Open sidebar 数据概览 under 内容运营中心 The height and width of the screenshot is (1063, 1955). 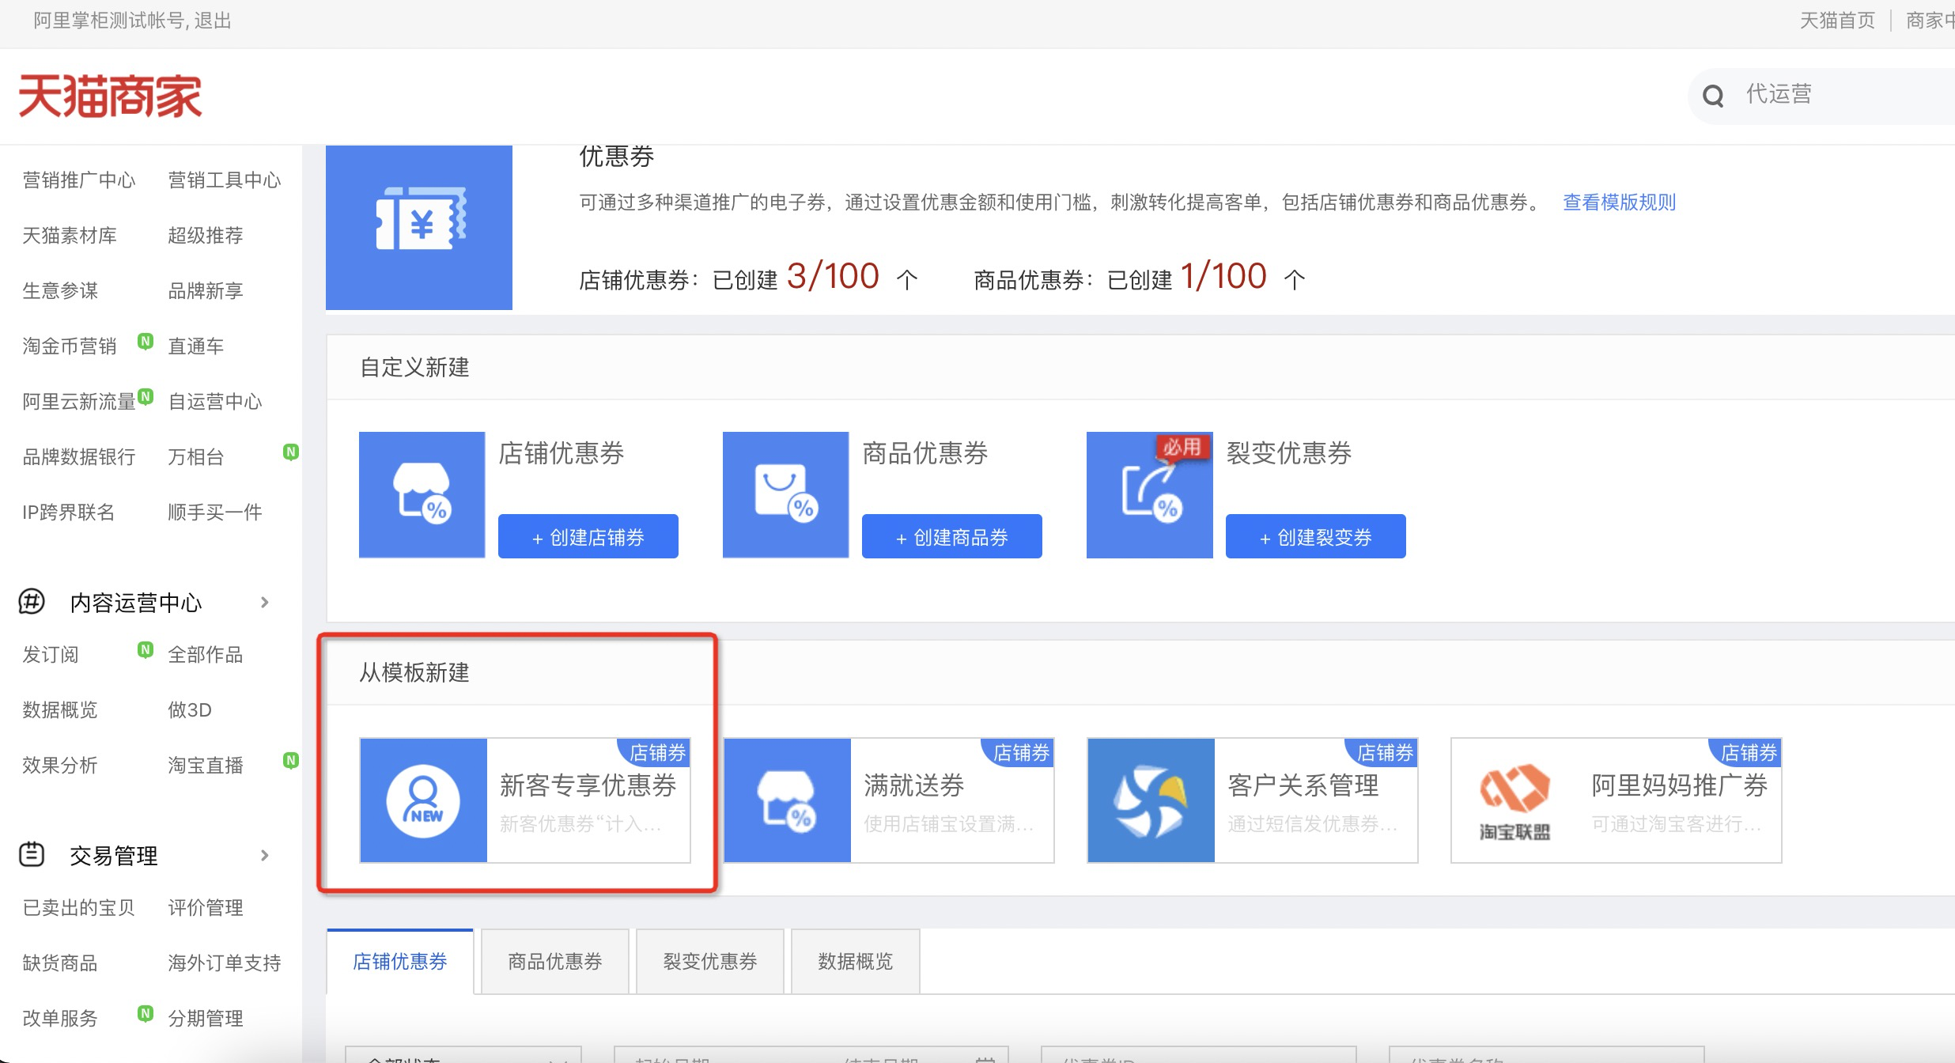click(60, 710)
